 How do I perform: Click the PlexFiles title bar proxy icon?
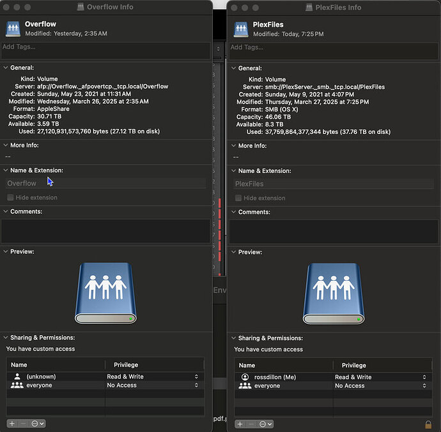click(x=309, y=7)
